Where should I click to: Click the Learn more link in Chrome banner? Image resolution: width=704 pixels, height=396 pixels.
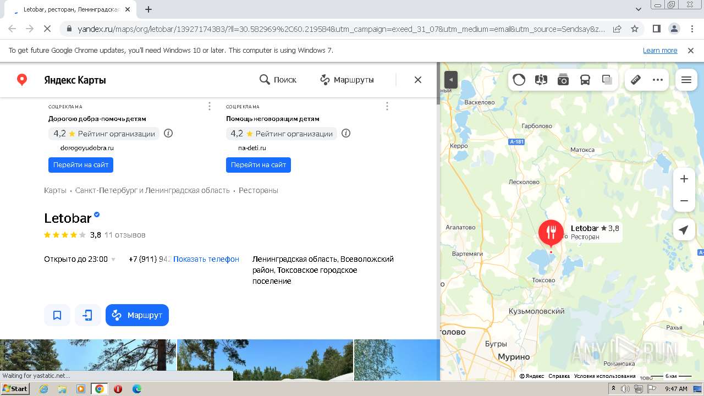click(x=660, y=50)
